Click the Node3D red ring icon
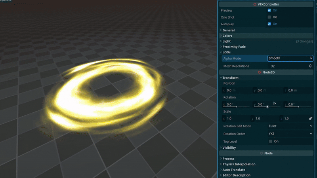The image size is (317, 178). [x=260, y=72]
